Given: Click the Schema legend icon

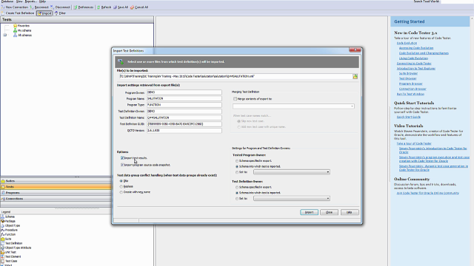Looking at the screenshot, I should click(3, 216).
